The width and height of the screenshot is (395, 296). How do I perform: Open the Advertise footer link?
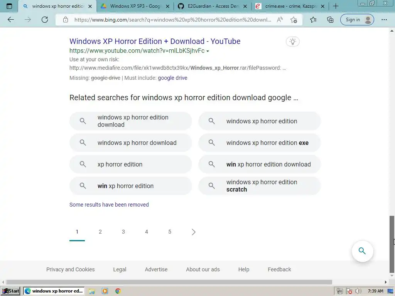pos(156,269)
